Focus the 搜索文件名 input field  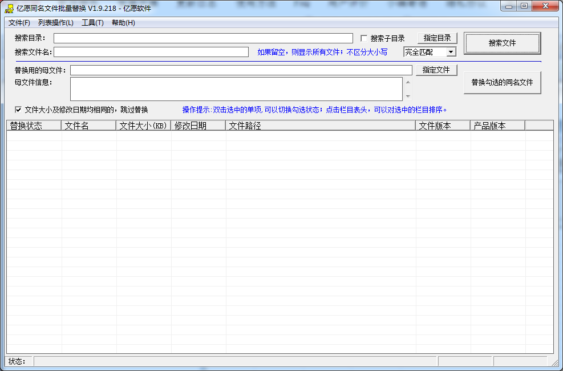(151, 52)
